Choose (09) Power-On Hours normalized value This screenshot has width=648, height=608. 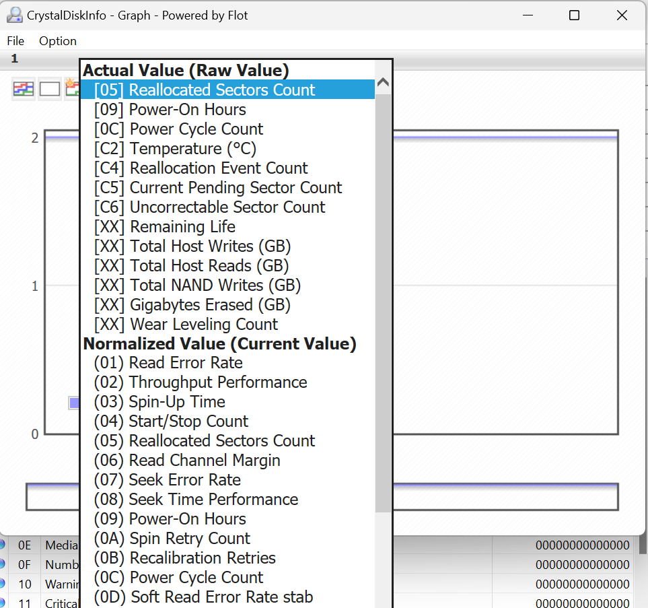click(227, 518)
